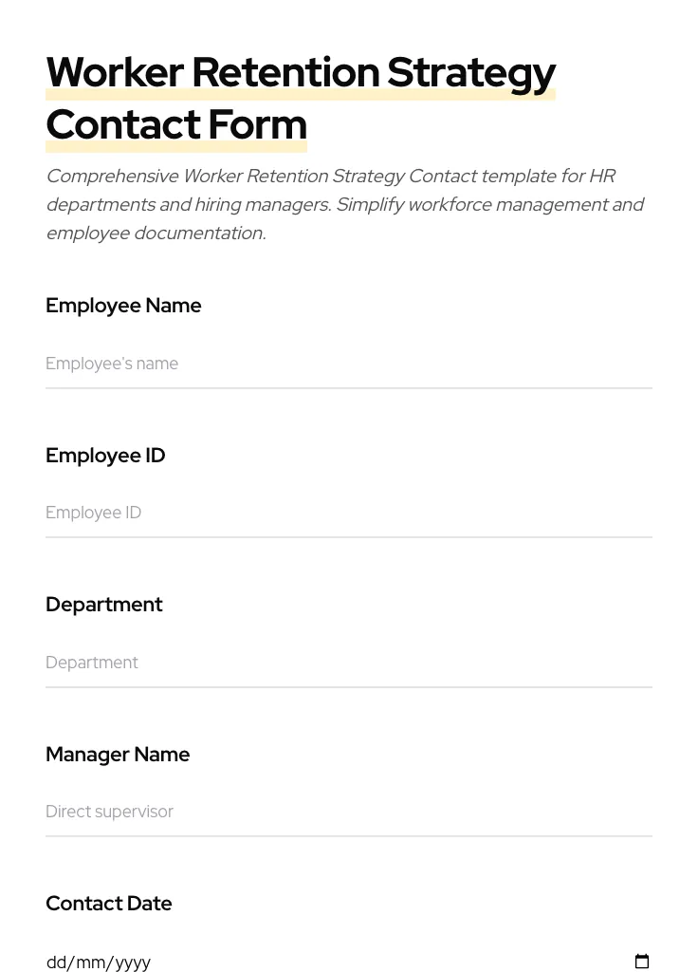This screenshot has width=698, height=972.
Task: Click the dd/mm/yyyy date input
Action: pyautogui.click(x=190, y=962)
